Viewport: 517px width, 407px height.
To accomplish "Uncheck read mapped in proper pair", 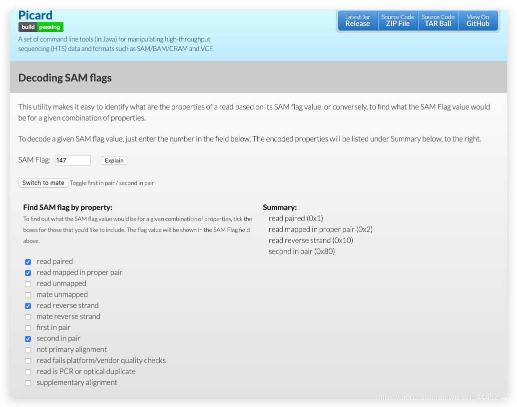I will click(28, 272).
